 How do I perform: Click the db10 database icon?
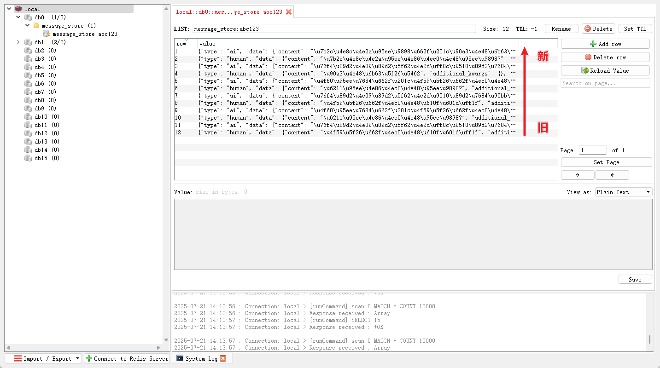point(28,116)
